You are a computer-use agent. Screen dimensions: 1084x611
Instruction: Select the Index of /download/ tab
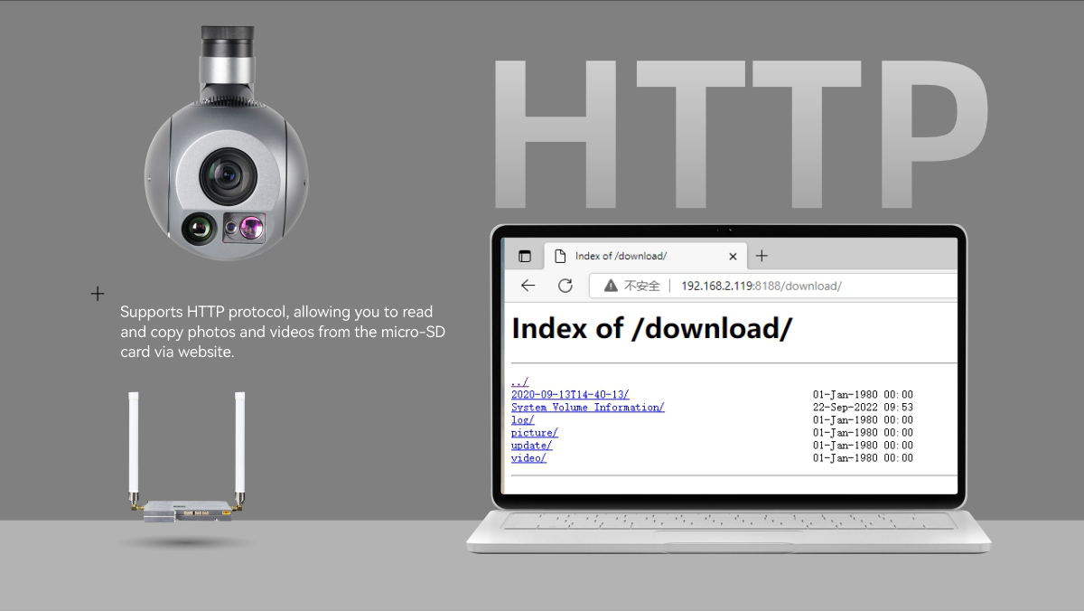tap(632, 256)
